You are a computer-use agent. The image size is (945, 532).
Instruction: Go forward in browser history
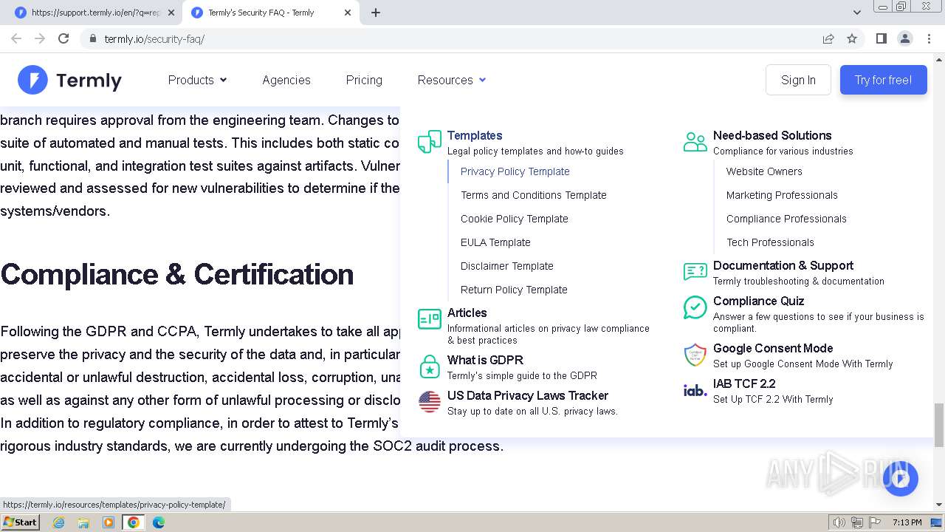40,38
